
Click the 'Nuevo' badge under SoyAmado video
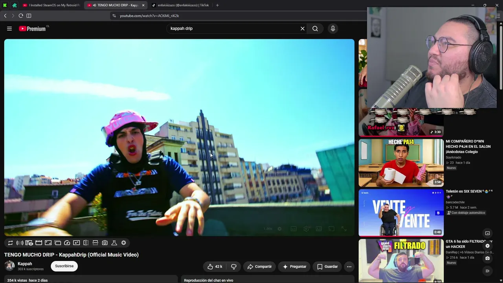451,168
